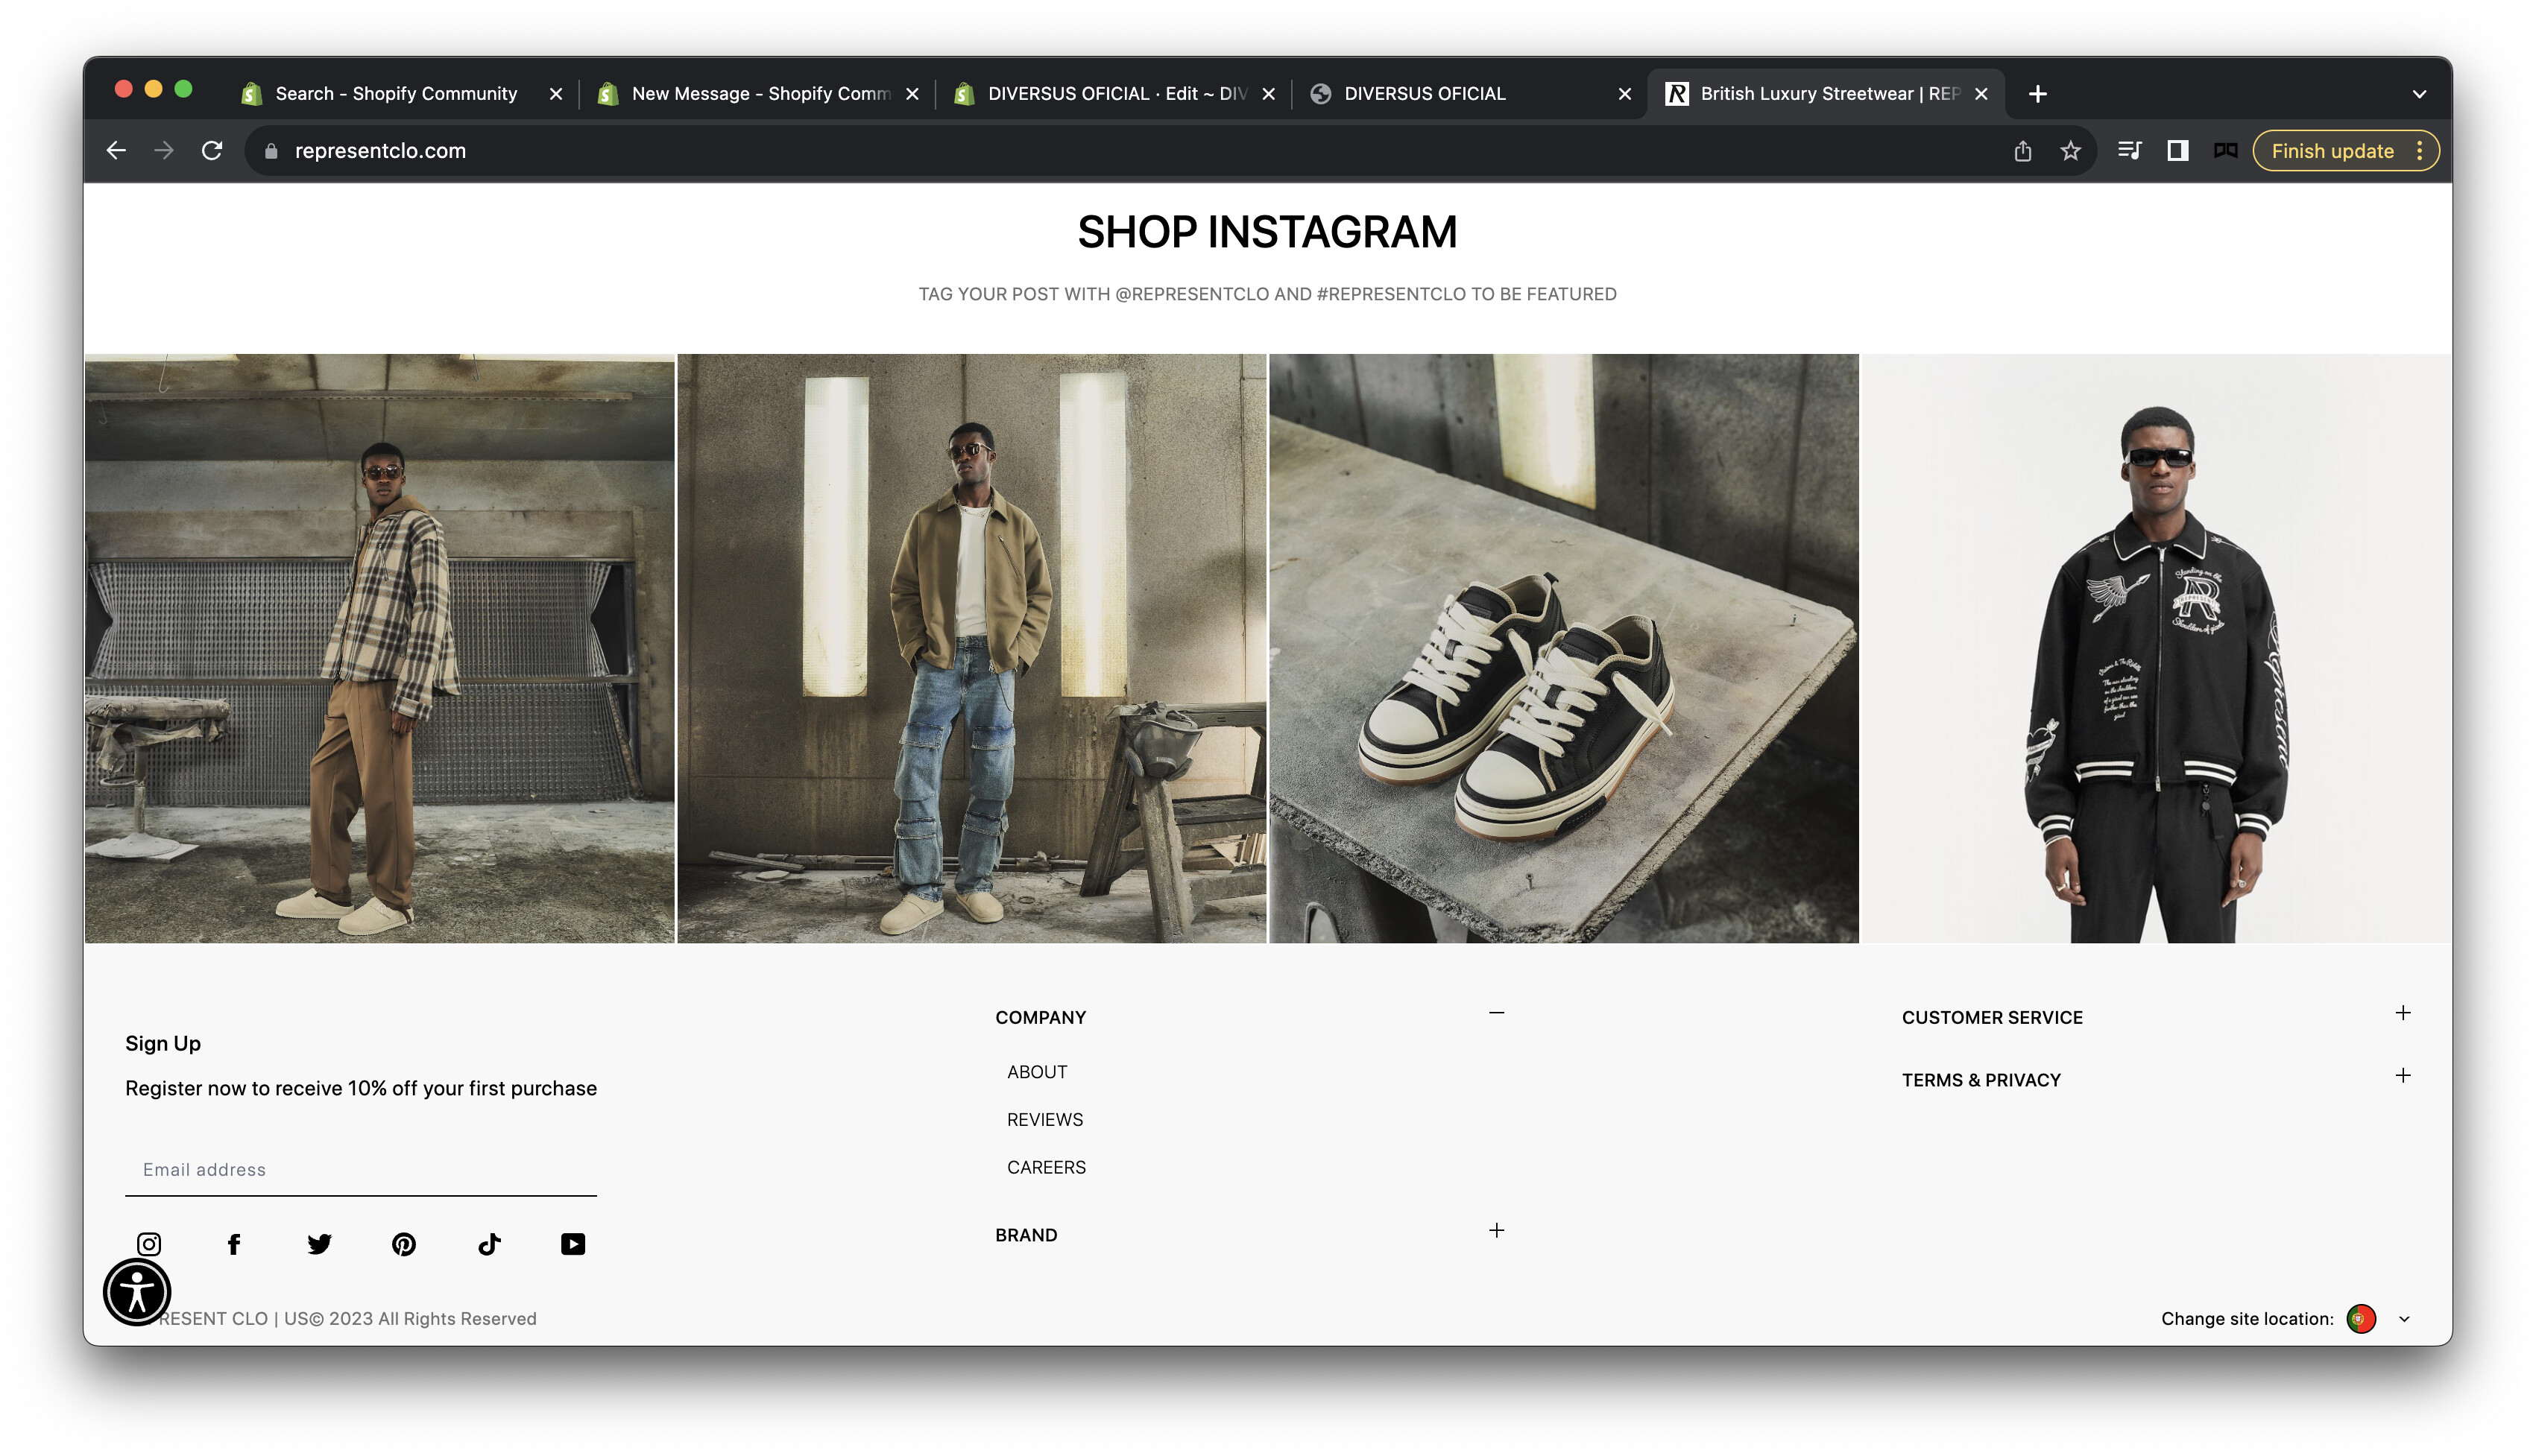Share this page via the share icon
Screen dimensions: 2536x1456
(x=2023, y=151)
